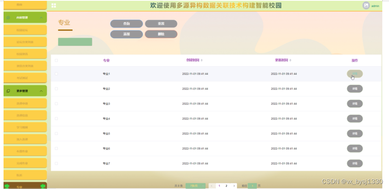Select the active 专业 sidebar item
This screenshot has width=389, height=189.
[25, 186]
